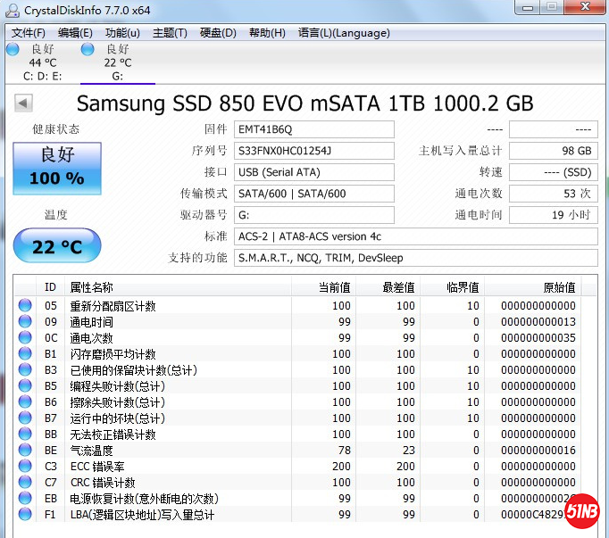This screenshot has width=609, height=538.
Task: Click the Samsung SSD 850 EVO mSATA title
Action: tap(304, 103)
